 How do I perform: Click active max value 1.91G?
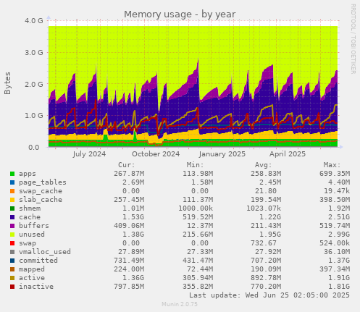click(x=339, y=278)
